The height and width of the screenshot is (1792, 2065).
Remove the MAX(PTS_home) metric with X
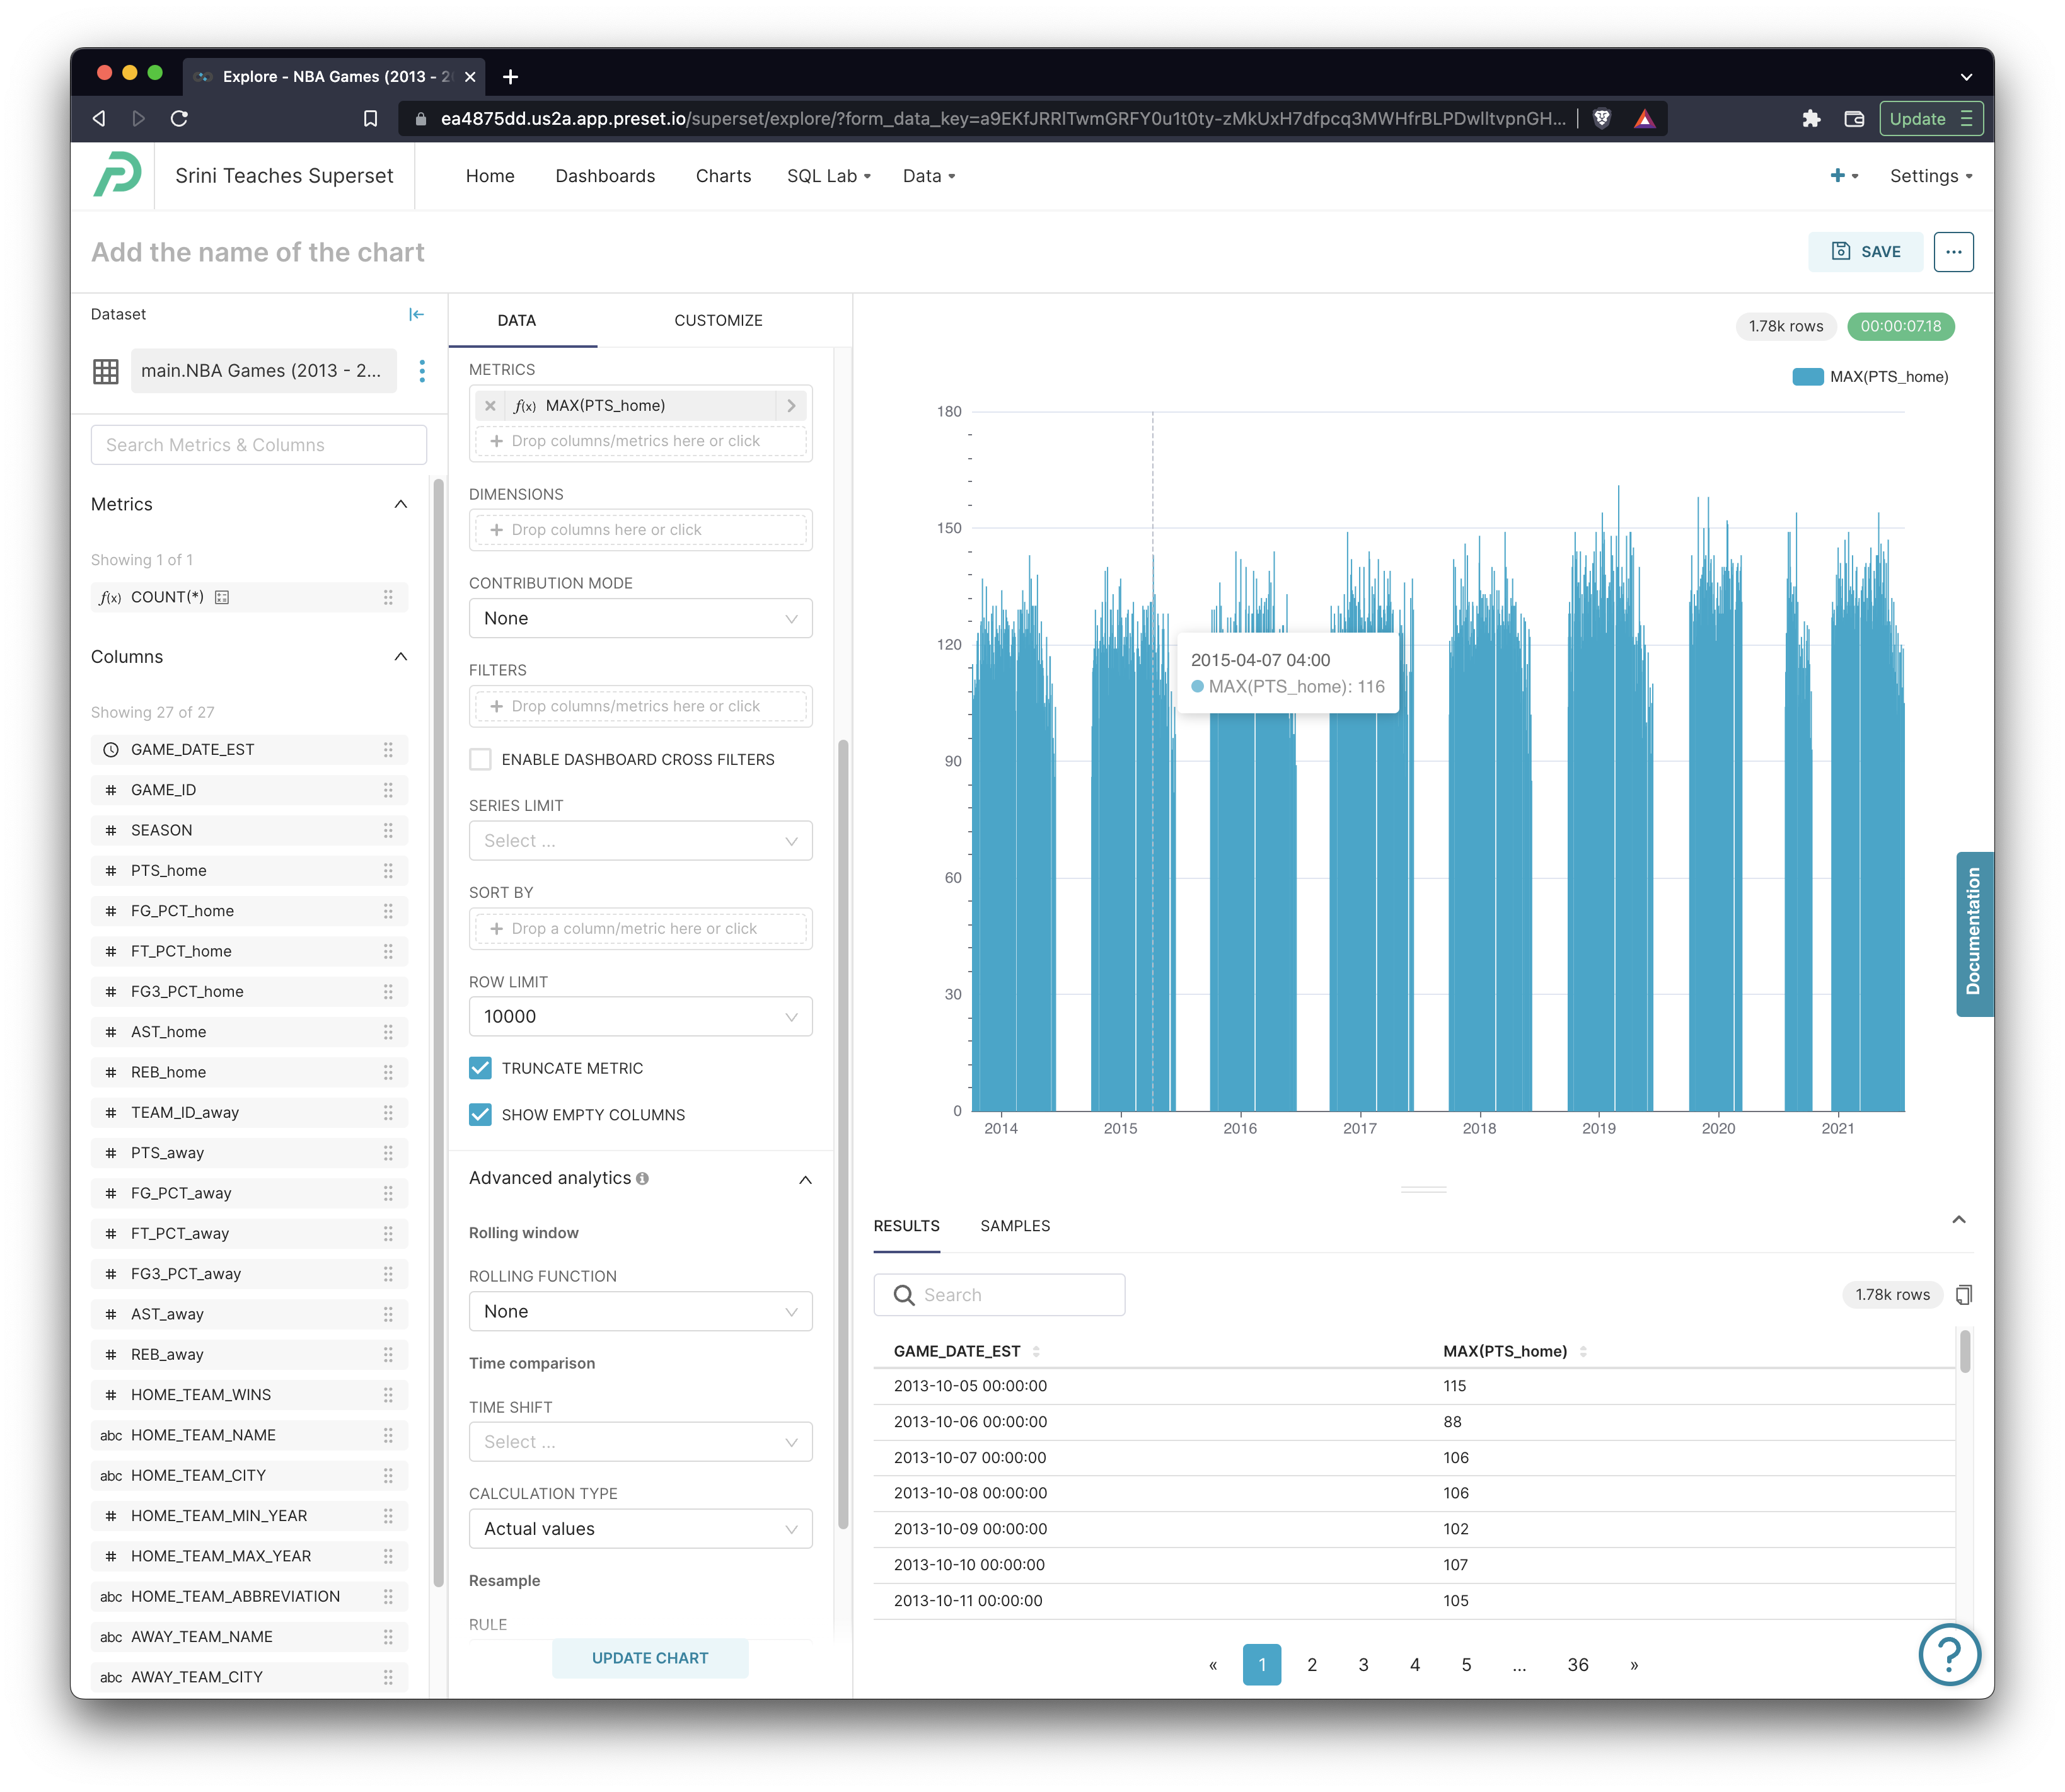[x=490, y=405]
